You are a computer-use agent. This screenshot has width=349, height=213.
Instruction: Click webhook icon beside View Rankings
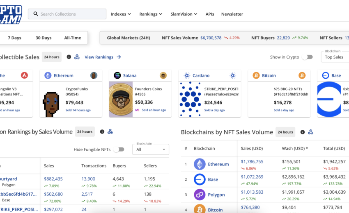[77, 57]
